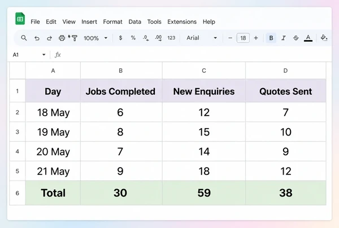Select New Enquiries value "15"

tap(204, 132)
